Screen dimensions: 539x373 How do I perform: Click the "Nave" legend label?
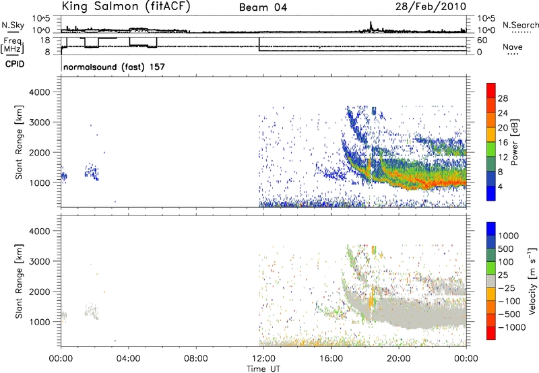point(512,47)
